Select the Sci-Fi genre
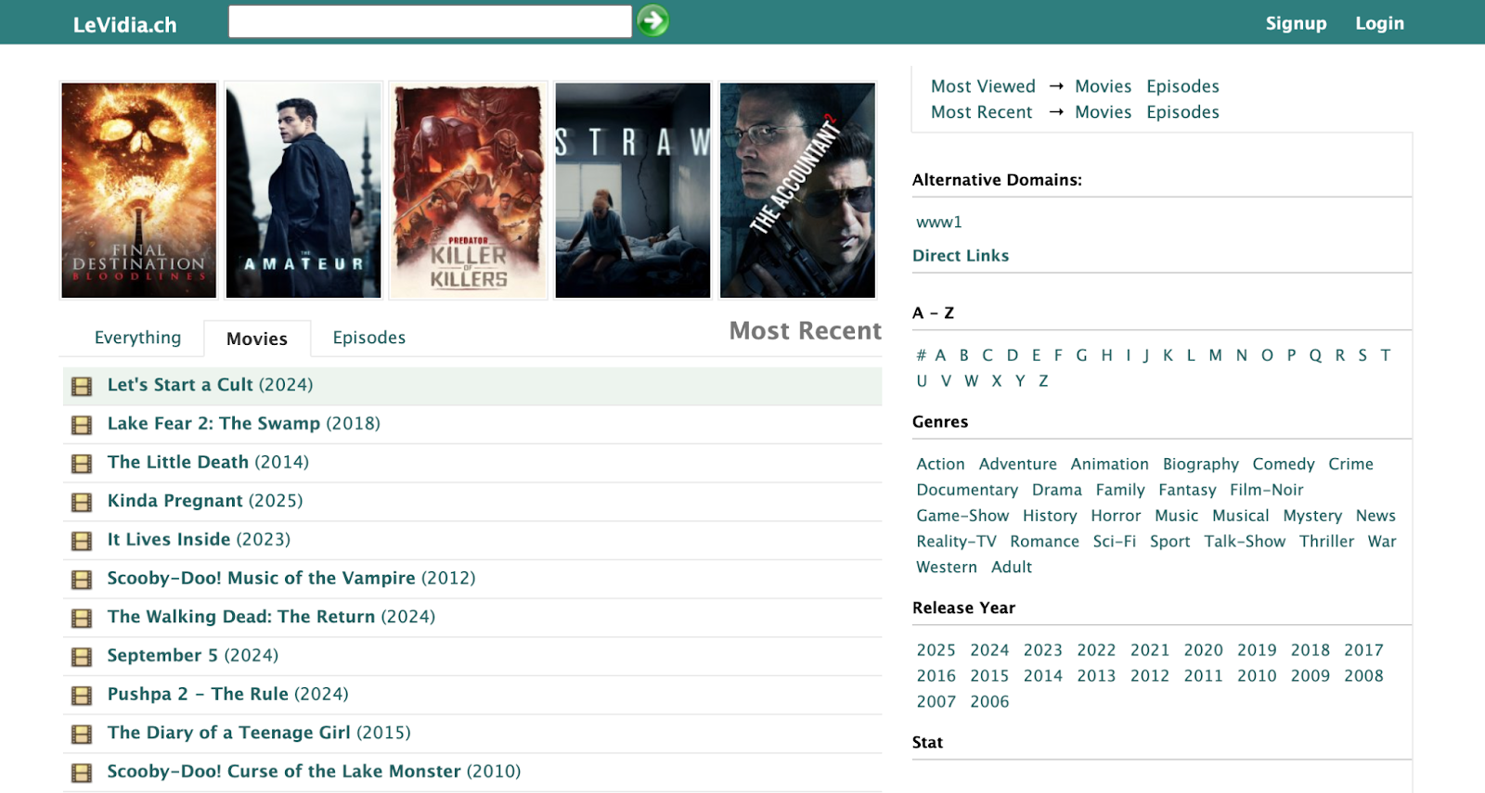 [1114, 542]
